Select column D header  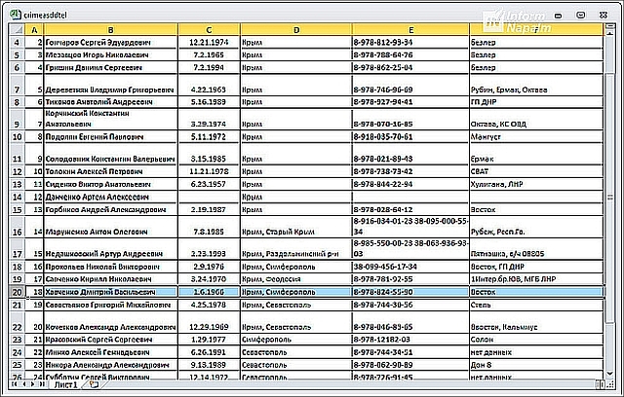click(296, 30)
